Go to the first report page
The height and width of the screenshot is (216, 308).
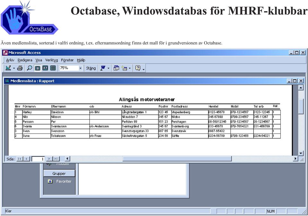click(19, 159)
